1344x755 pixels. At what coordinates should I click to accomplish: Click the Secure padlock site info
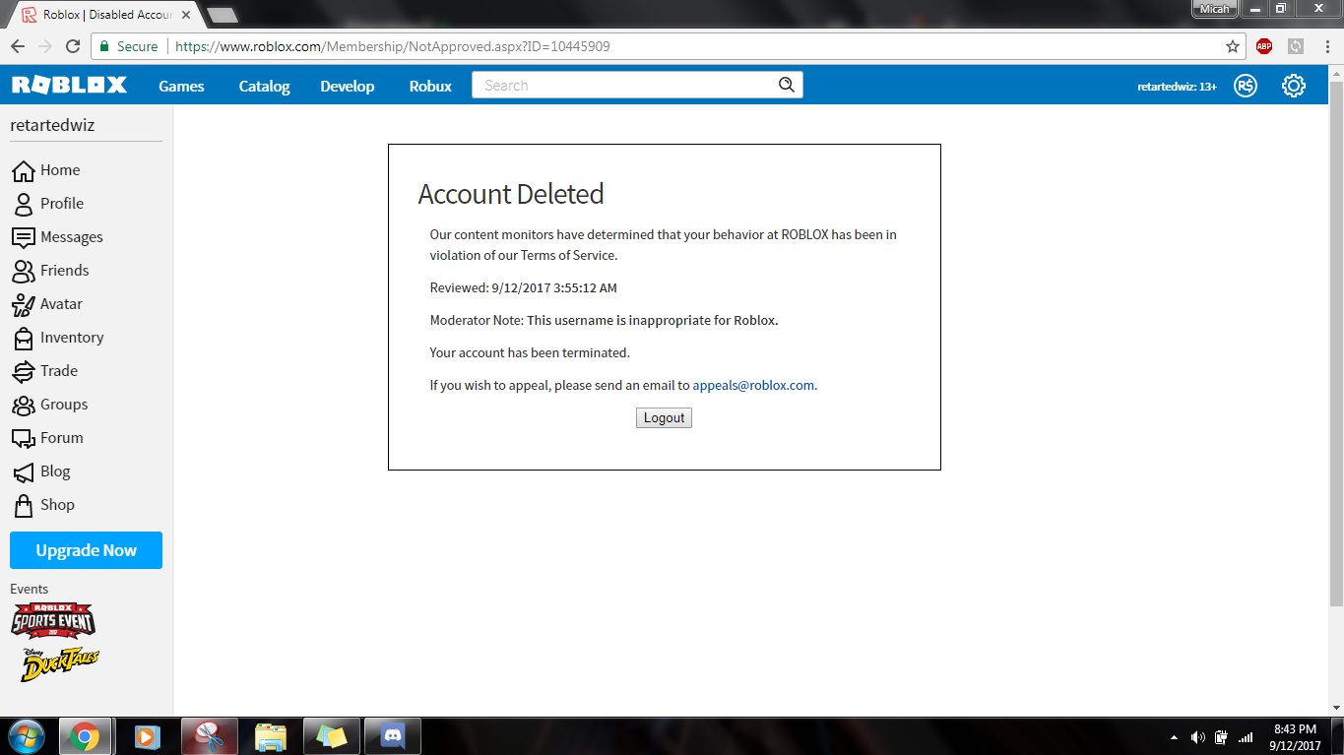click(x=127, y=46)
